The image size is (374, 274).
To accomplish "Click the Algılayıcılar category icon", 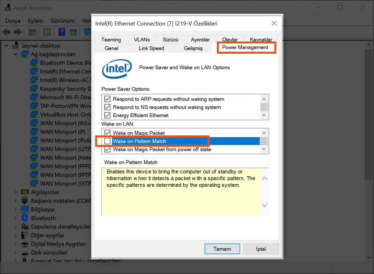I will point(25,192).
